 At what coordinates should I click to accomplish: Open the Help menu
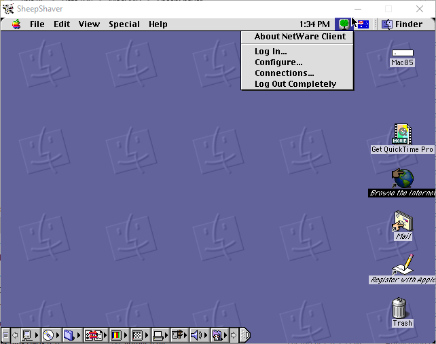[x=158, y=24]
